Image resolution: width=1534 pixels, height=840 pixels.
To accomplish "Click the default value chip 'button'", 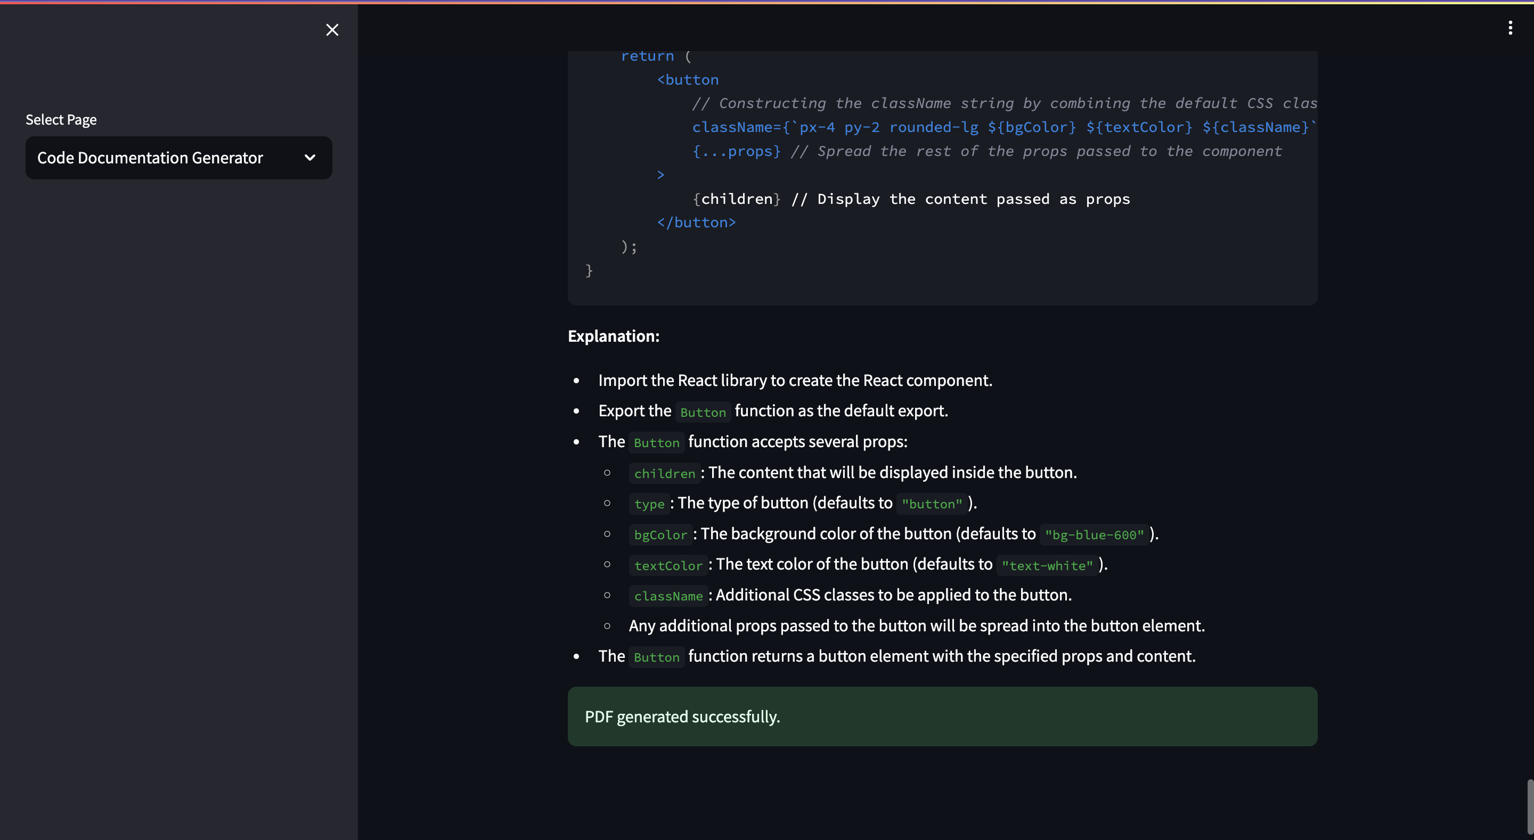I will click(x=932, y=504).
